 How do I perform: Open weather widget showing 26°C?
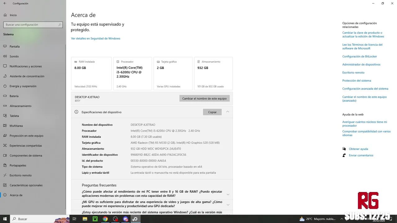click(317, 219)
